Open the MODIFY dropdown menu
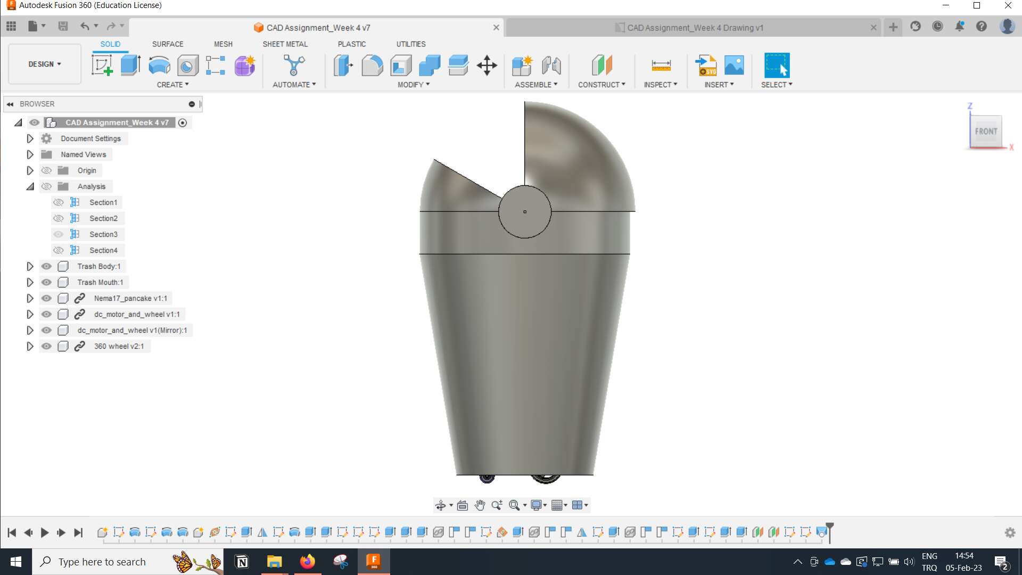Screen dimensions: 1022x575 [x=414, y=85]
